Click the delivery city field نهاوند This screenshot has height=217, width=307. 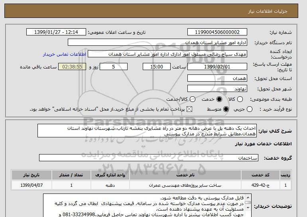click(x=217, y=89)
